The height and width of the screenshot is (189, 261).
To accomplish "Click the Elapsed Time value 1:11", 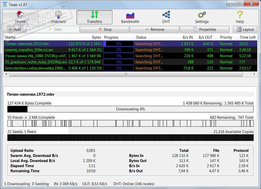I will point(92,166).
